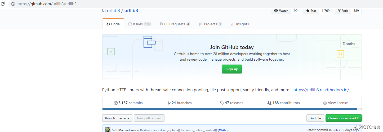Expand the Branch: master dropdown
This screenshot has width=383, height=132.
tap(117, 118)
